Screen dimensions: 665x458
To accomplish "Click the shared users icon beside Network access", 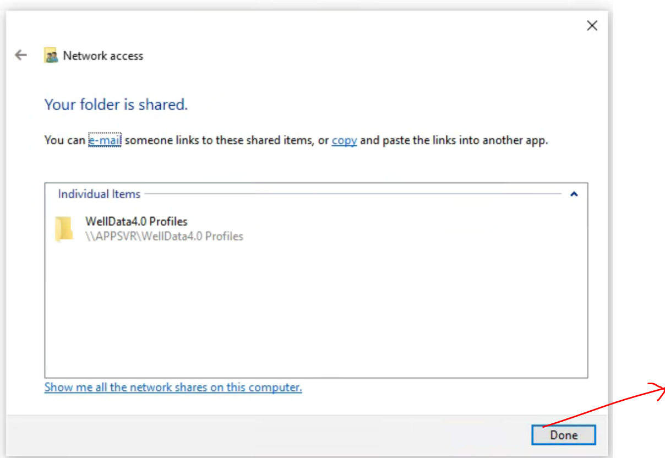I will 51,55.
